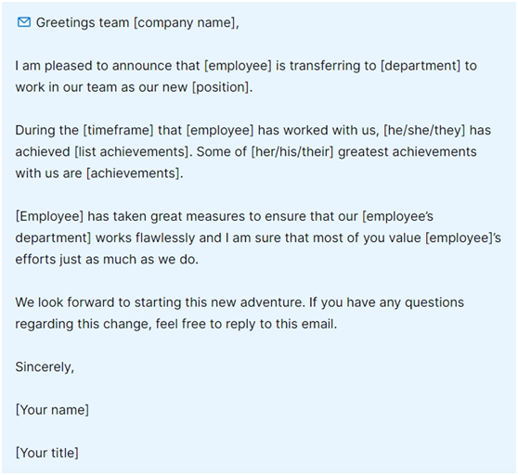
Task: Click the blue envelope mail icon
Action: point(24,22)
